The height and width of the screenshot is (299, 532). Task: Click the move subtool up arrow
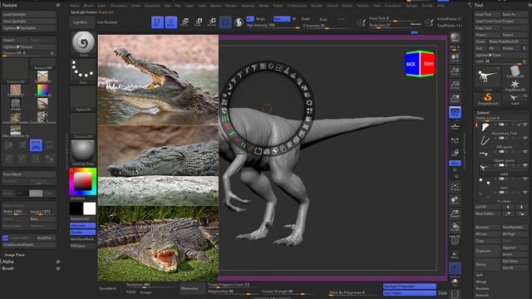click(x=508, y=207)
